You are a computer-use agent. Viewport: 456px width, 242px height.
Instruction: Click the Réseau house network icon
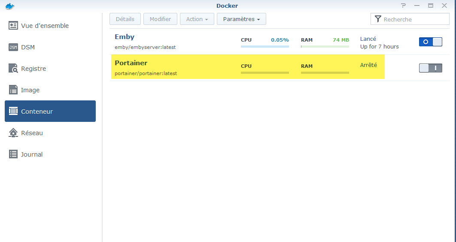[x=13, y=133]
